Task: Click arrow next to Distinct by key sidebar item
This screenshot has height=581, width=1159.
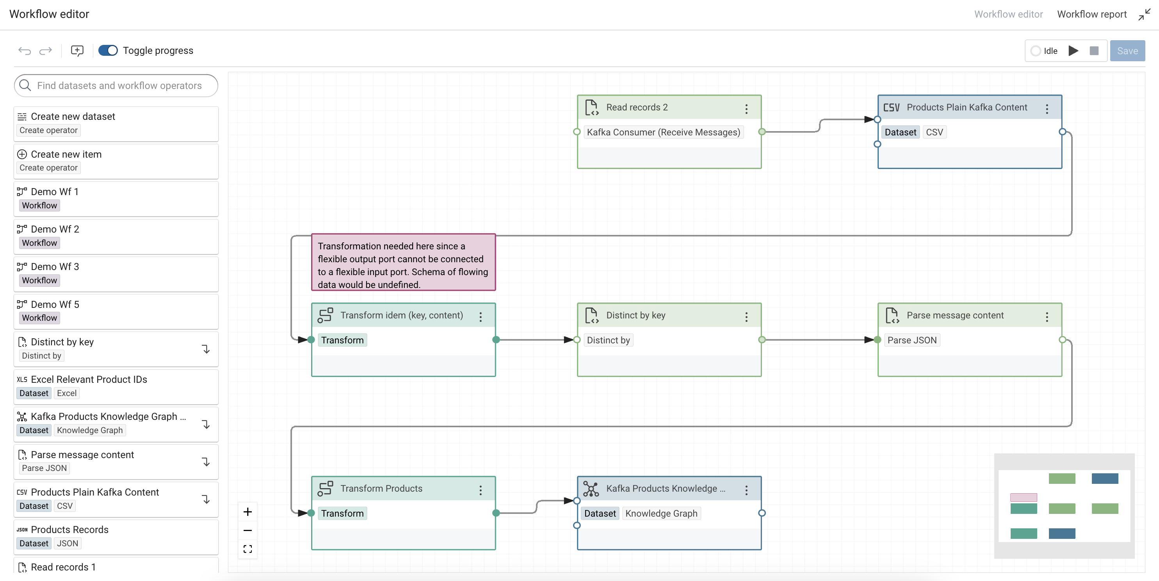Action: [x=206, y=349]
